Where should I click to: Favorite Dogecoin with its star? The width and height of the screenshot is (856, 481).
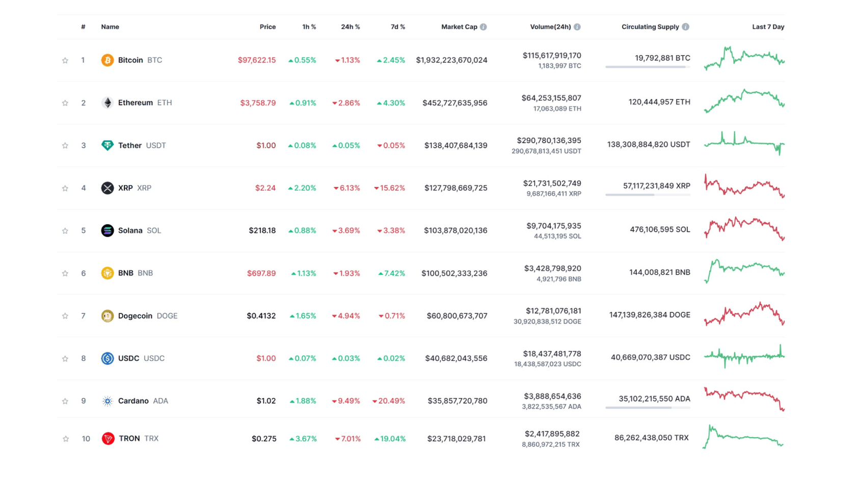pos(65,316)
